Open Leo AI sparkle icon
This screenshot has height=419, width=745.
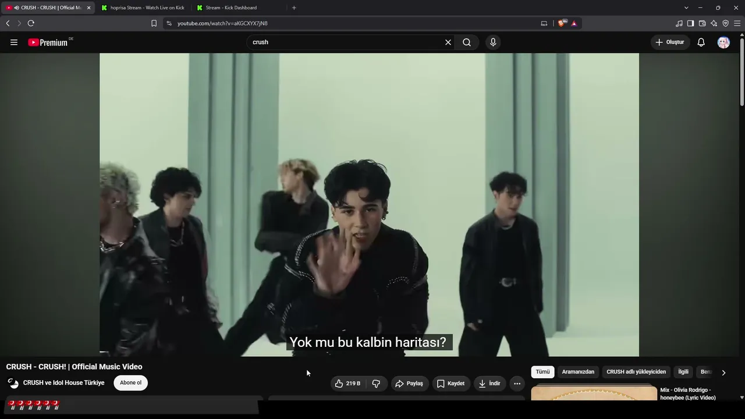[714, 23]
